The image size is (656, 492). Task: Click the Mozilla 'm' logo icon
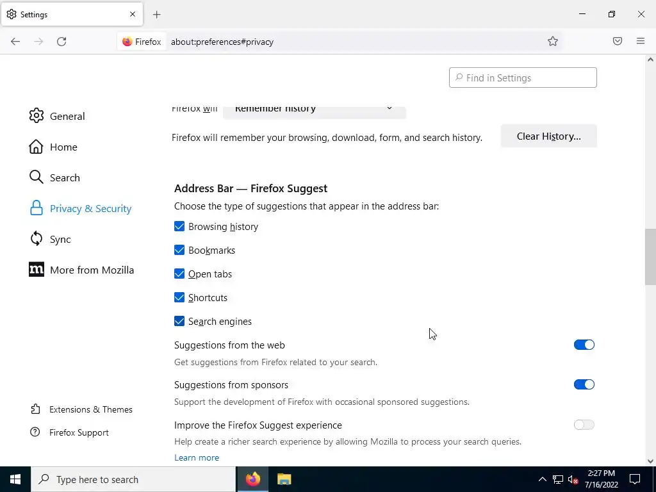37,270
